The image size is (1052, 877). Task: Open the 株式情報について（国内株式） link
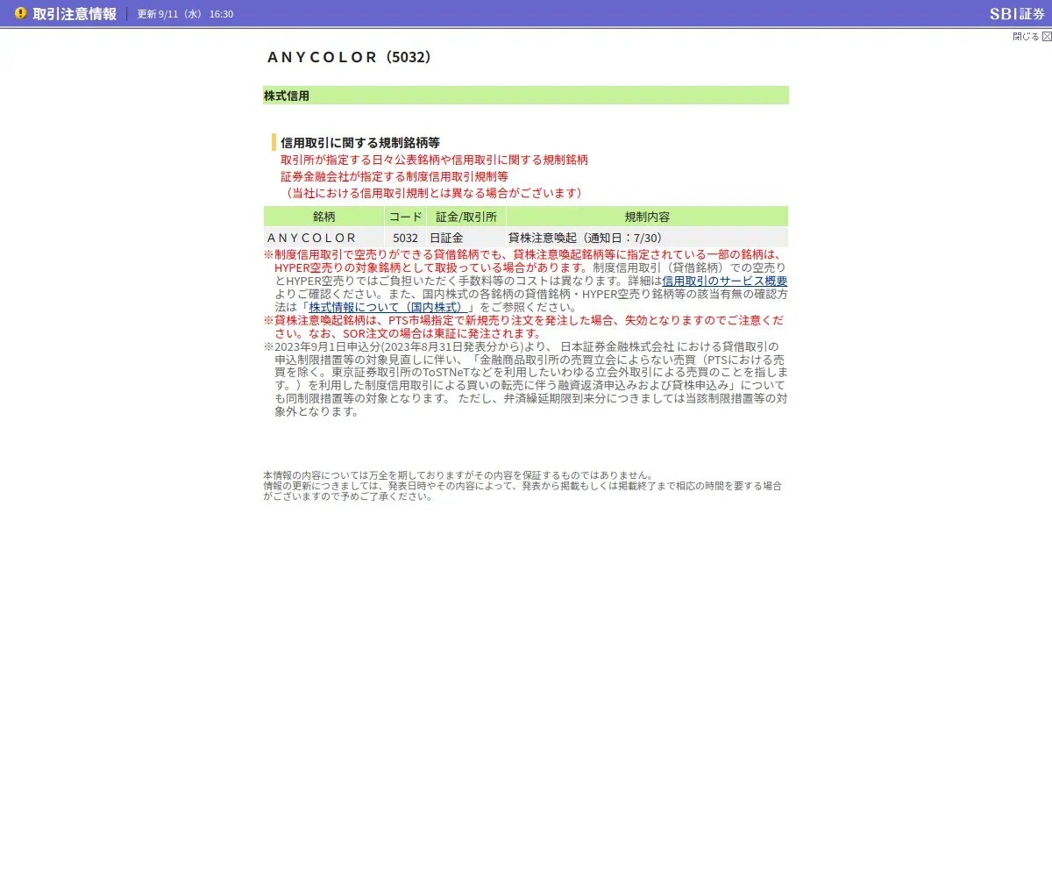[388, 308]
